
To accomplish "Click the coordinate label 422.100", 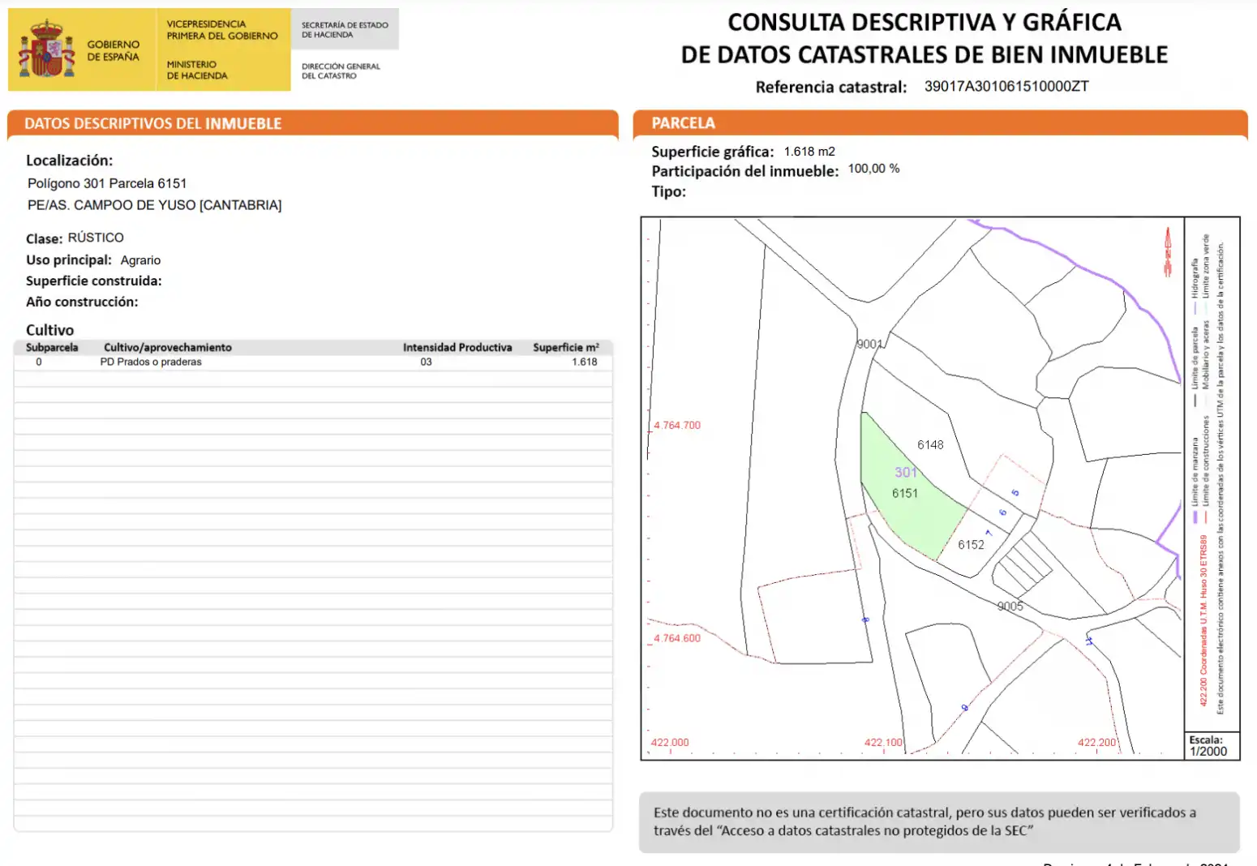I will [883, 742].
